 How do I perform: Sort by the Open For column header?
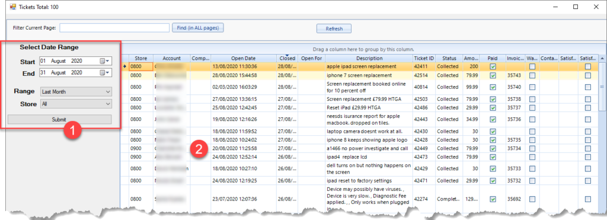coord(311,58)
